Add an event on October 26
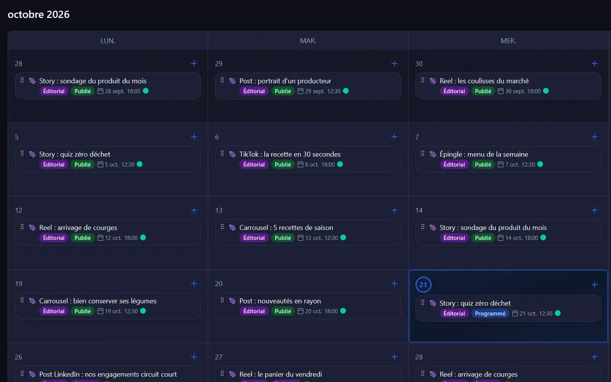This screenshot has width=611, height=382. (x=194, y=357)
